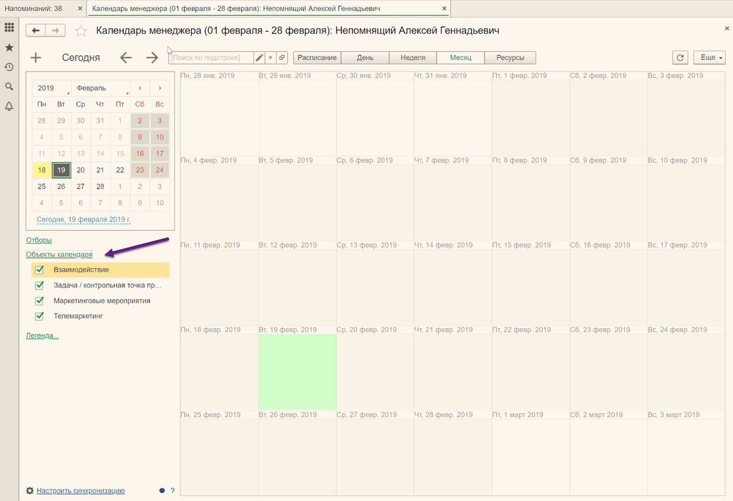Clear the search field with x
This screenshot has width=733, height=501.
(271, 57)
